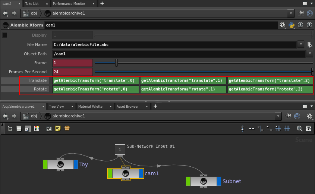Click obj in the parameter pane path
The image size is (315, 194).
point(34,13)
